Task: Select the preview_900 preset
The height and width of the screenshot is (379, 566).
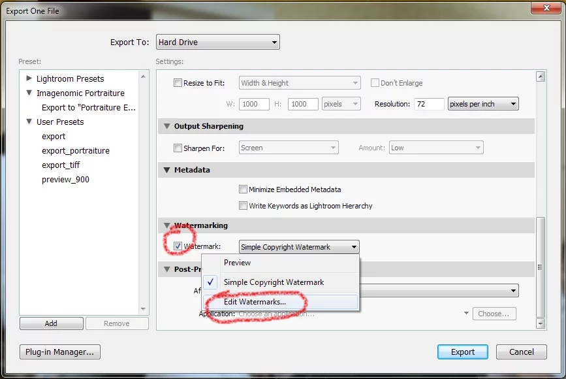Action: 65,180
